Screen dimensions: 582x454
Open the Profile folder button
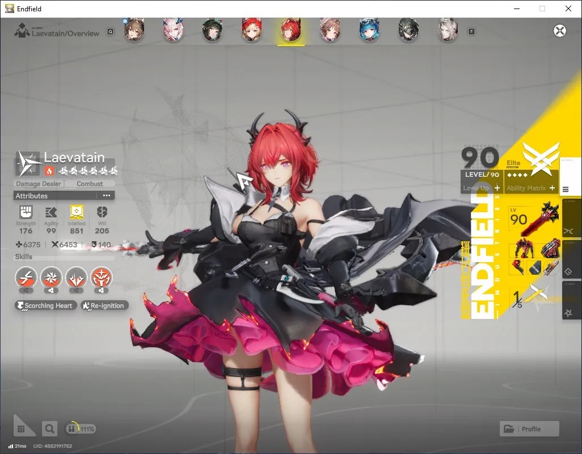tap(529, 429)
